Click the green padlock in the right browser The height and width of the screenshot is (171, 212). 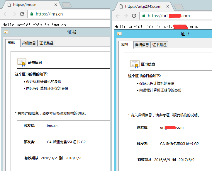tap(144, 16)
